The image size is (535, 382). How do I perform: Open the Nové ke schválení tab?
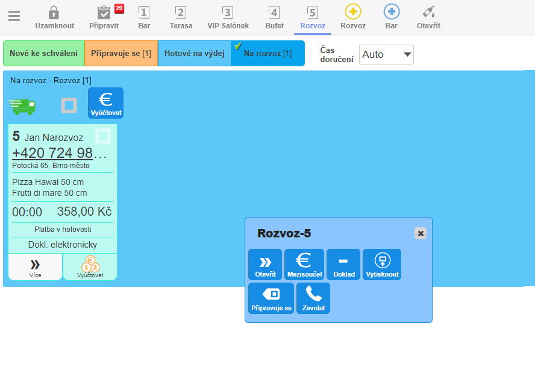pos(43,54)
